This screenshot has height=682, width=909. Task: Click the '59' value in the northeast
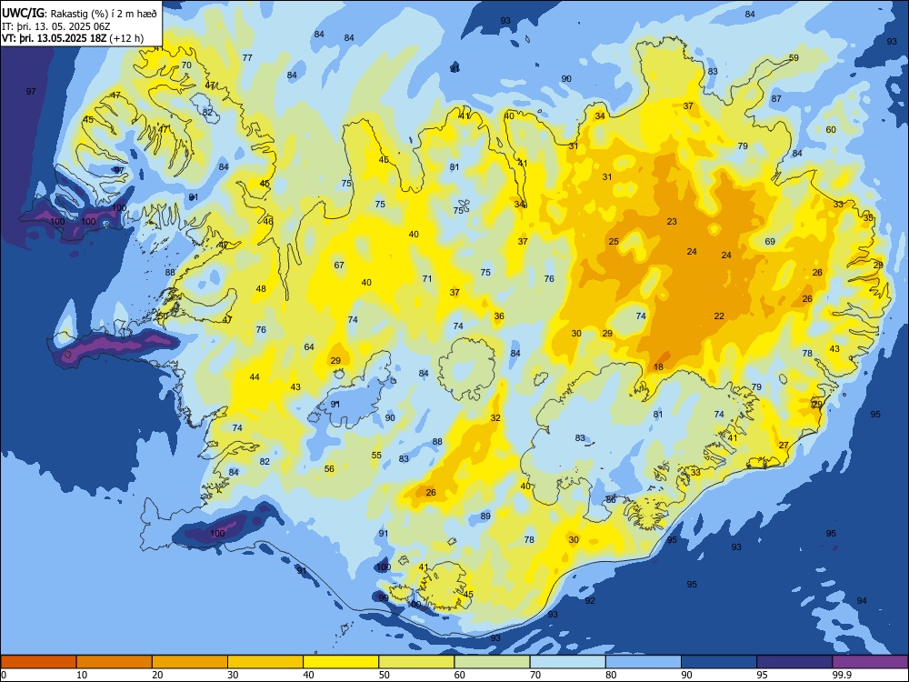pyautogui.click(x=794, y=58)
